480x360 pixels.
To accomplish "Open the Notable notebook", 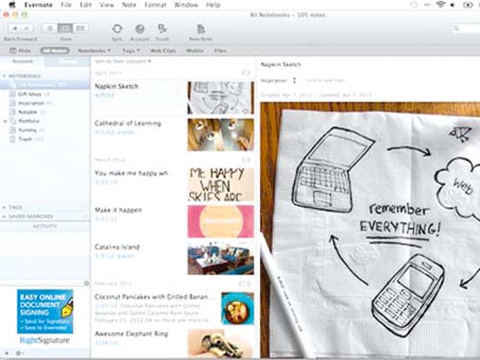I will click(28, 112).
